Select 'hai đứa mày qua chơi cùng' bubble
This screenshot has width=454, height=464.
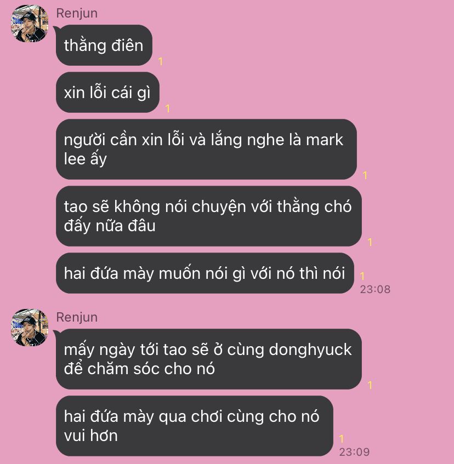click(x=194, y=426)
